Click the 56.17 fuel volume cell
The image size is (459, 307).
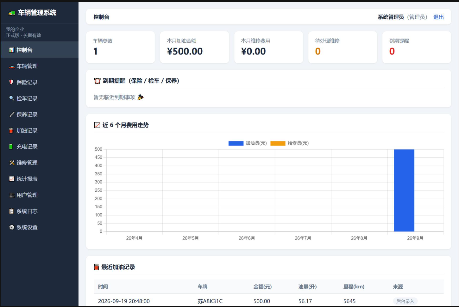[305, 301]
